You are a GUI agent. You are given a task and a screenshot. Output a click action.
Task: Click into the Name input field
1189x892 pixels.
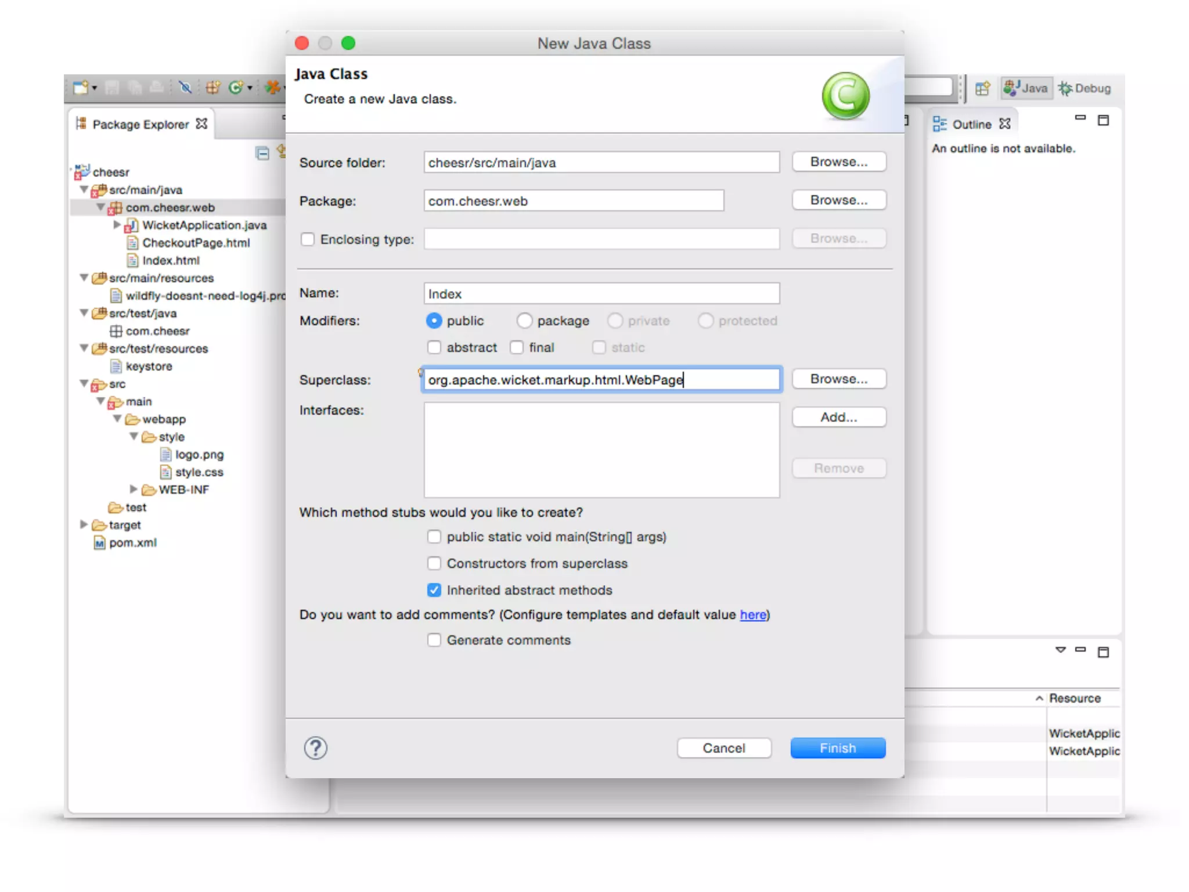coord(601,294)
